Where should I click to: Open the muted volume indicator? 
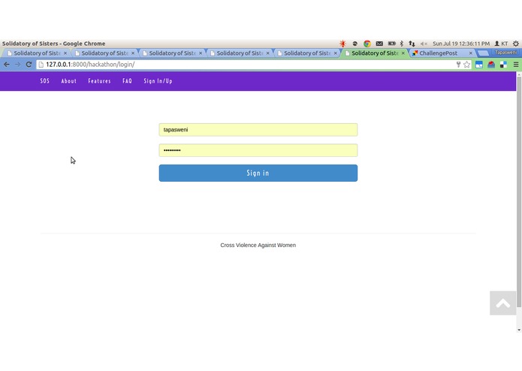[424, 44]
